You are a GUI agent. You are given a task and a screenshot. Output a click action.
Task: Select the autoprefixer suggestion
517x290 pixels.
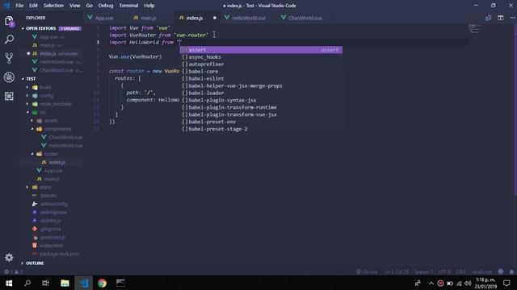(x=261, y=64)
